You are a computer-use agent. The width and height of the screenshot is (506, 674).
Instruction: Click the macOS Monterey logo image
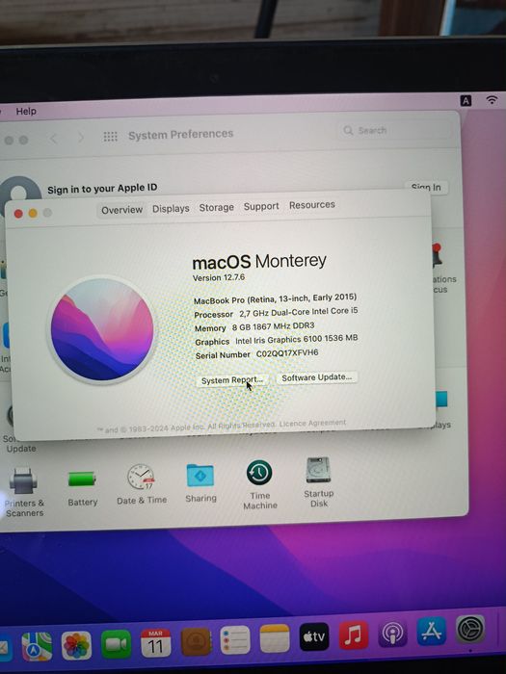(x=102, y=329)
